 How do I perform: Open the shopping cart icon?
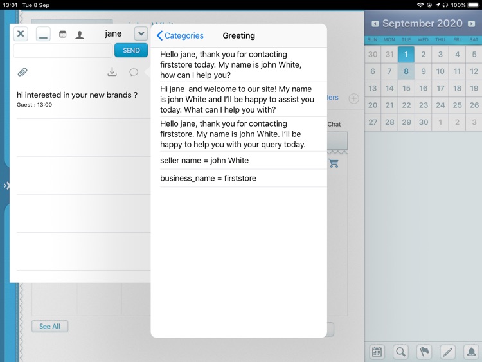[334, 163]
